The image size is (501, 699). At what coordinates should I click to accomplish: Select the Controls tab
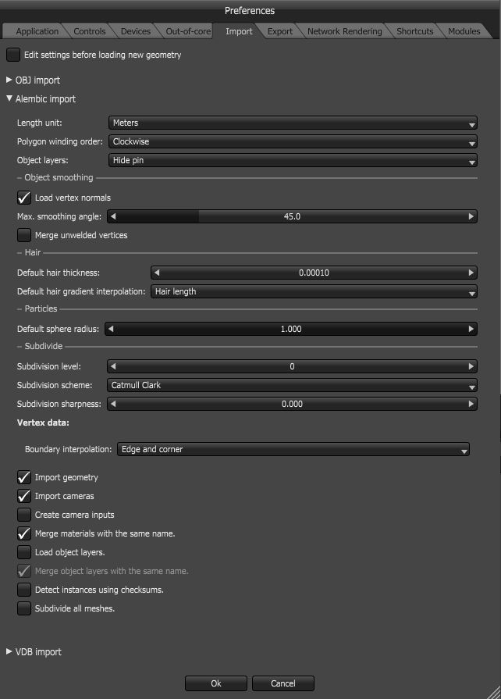[x=89, y=31]
